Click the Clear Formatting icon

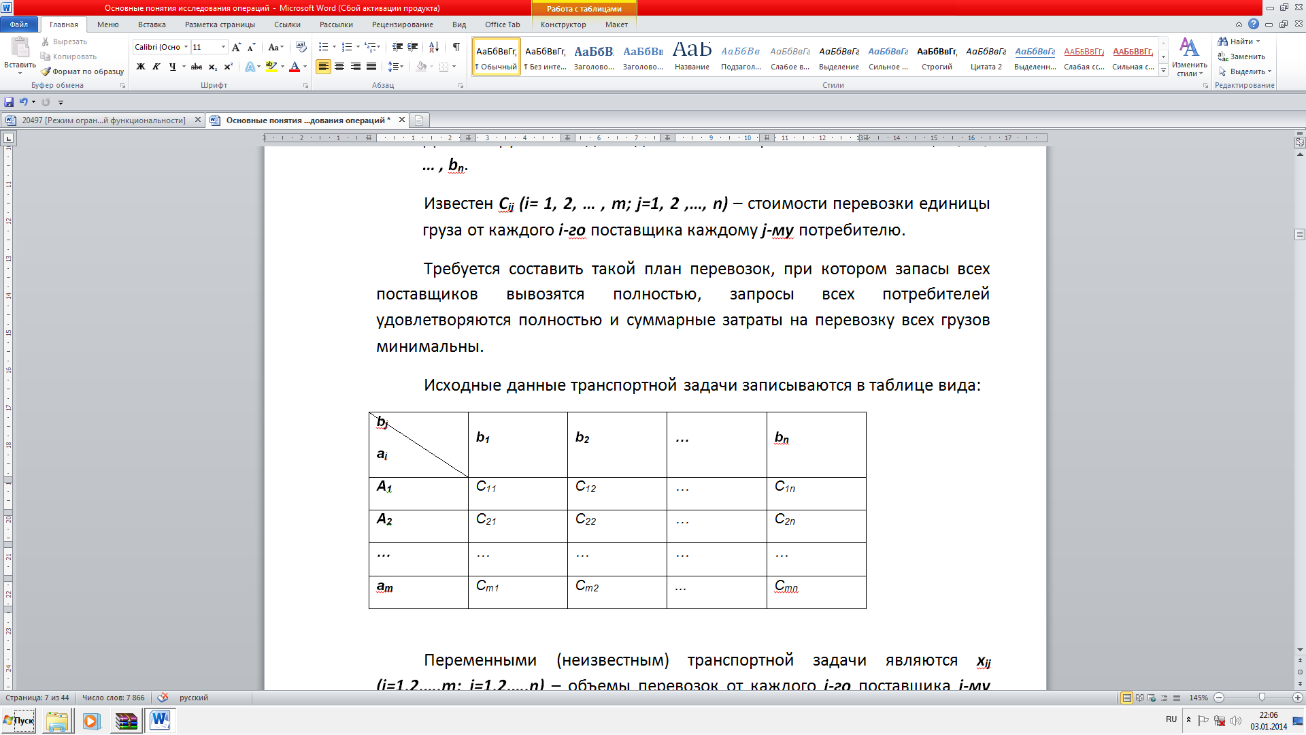point(301,47)
